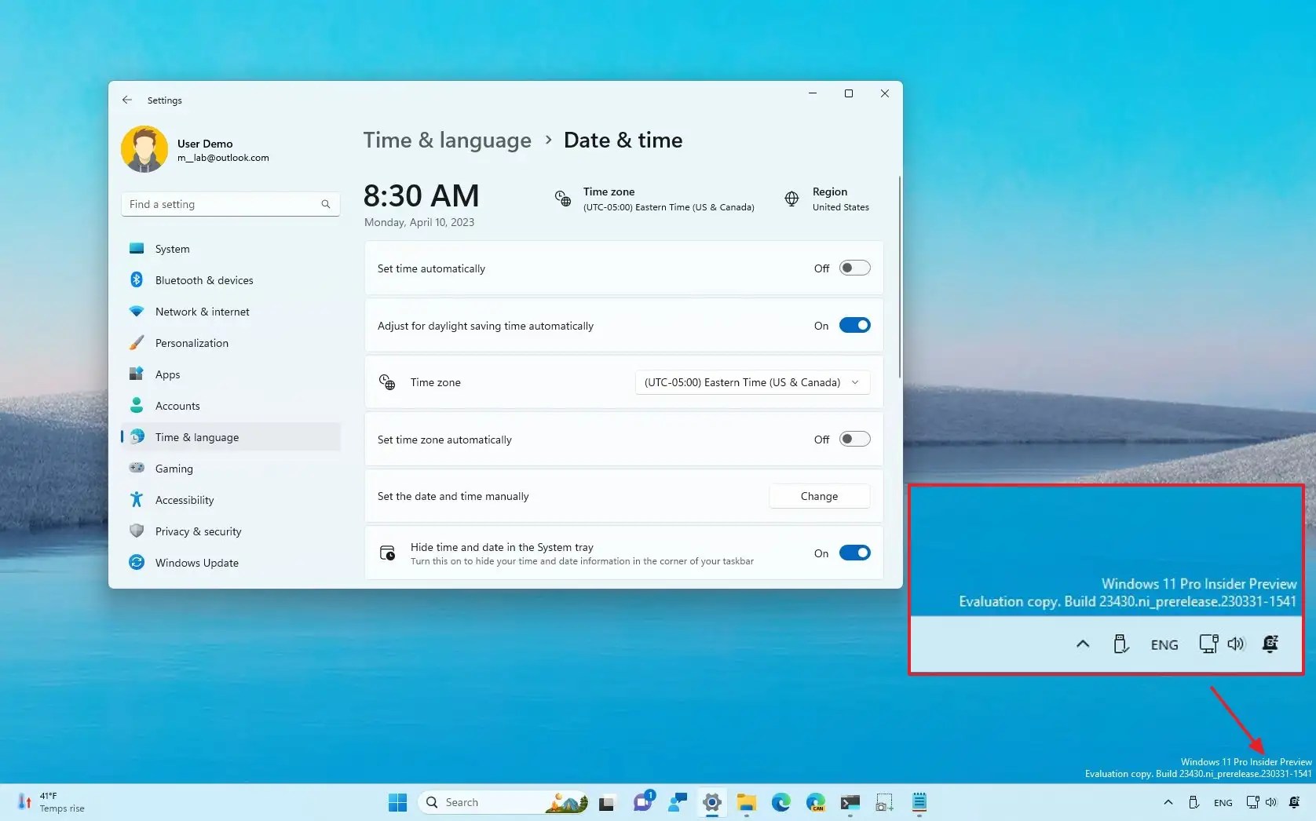
Task: Navigate to Time & language via breadcrumb
Action: pos(447,140)
